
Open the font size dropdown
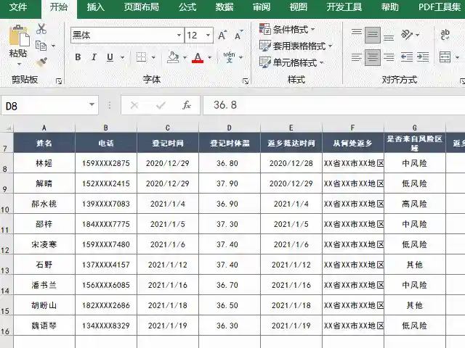click(209, 35)
